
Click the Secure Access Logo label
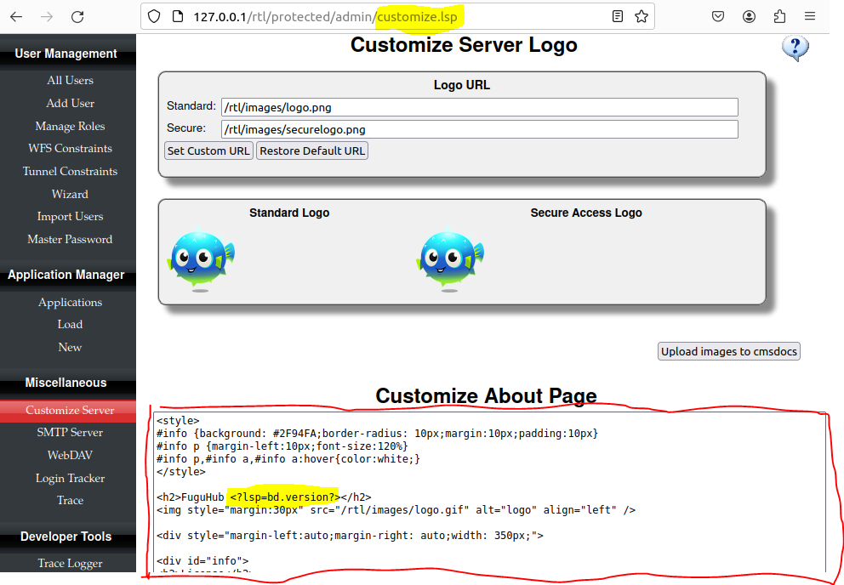pyautogui.click(x=586, y=213)
